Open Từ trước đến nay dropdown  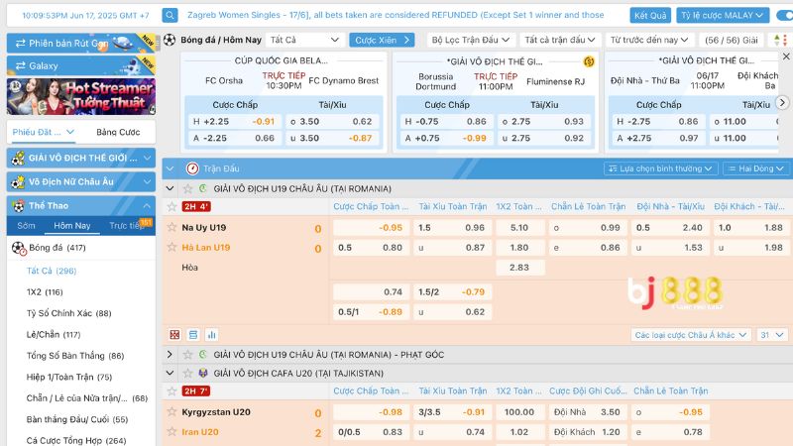(649, 40)
